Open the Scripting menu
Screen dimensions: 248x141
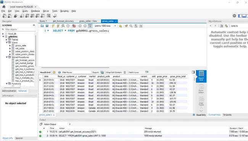point(64,11)
